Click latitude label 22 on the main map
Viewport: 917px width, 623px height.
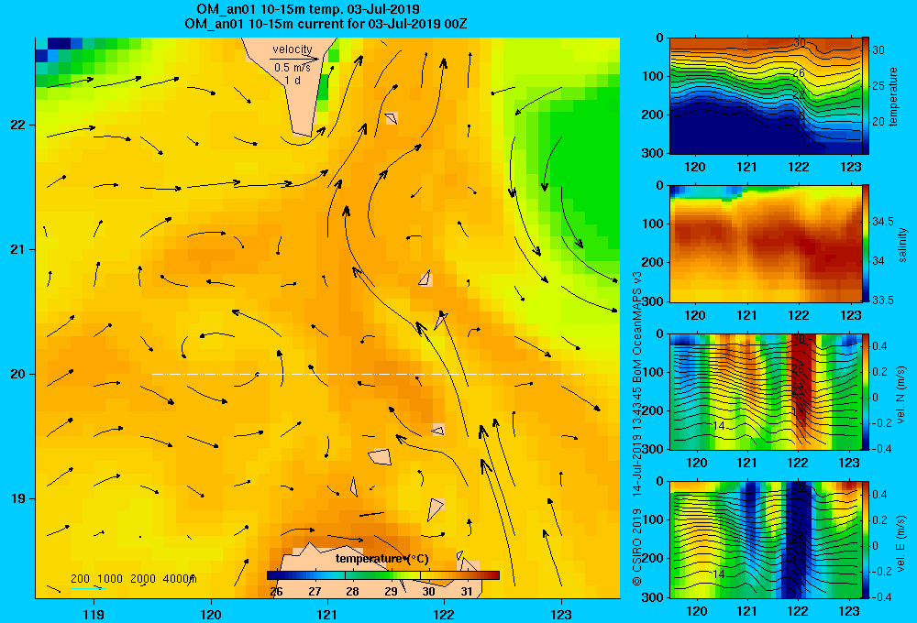18,125
